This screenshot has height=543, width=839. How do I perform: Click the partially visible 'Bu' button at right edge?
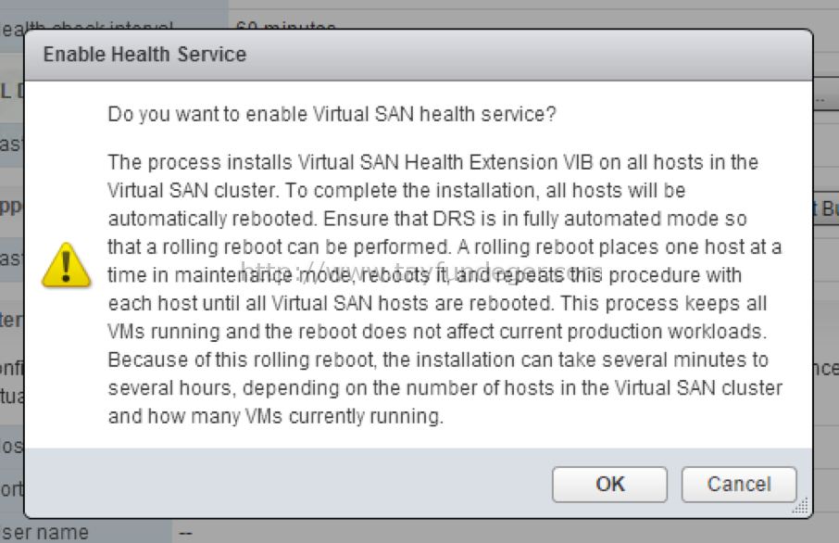pos(826,208)
